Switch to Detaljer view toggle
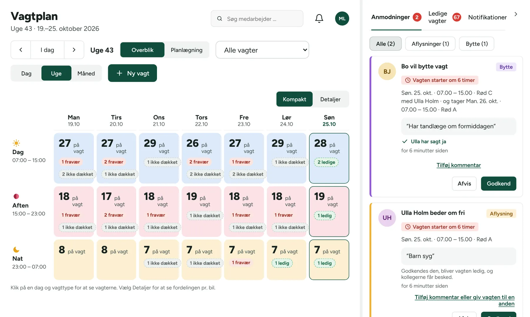This screenshot has height=317, width=530. (330, 99)
